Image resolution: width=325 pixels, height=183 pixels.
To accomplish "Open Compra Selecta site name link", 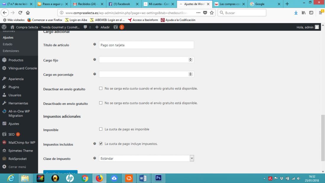I will [x=45, y=27].
